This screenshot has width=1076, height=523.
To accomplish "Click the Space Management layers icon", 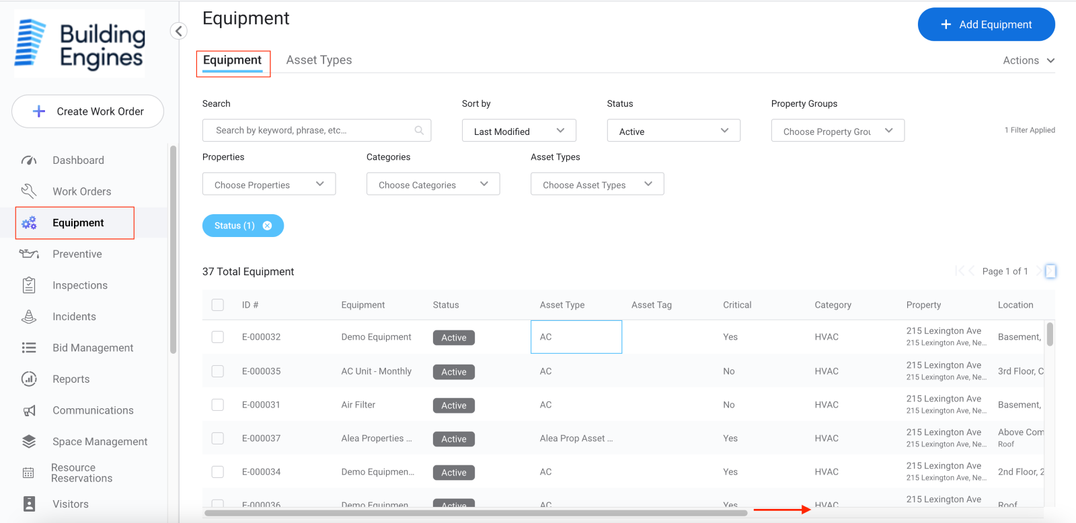I will [29, 442].
